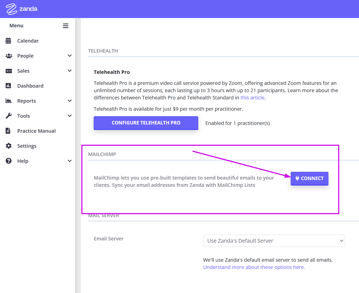Click the plug icon on Connect button

click(297, 178)
